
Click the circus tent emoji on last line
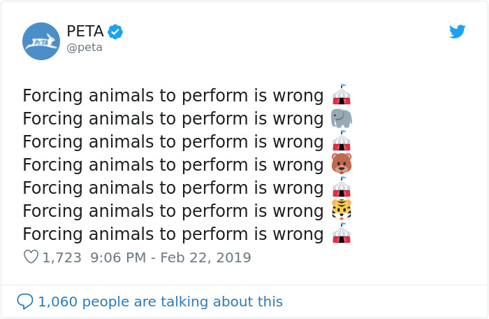[341, 234]
